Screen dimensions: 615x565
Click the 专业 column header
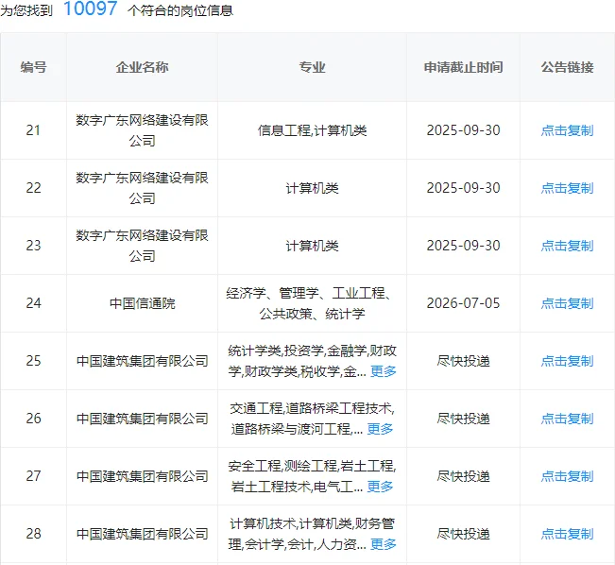point(312,67)
